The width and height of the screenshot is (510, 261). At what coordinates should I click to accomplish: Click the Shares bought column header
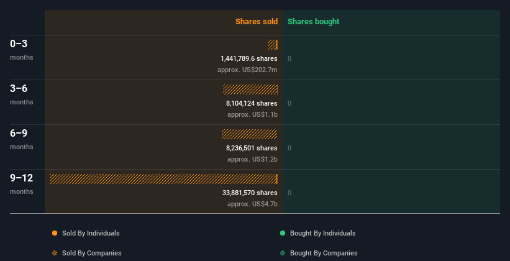[x=314, y=22]
